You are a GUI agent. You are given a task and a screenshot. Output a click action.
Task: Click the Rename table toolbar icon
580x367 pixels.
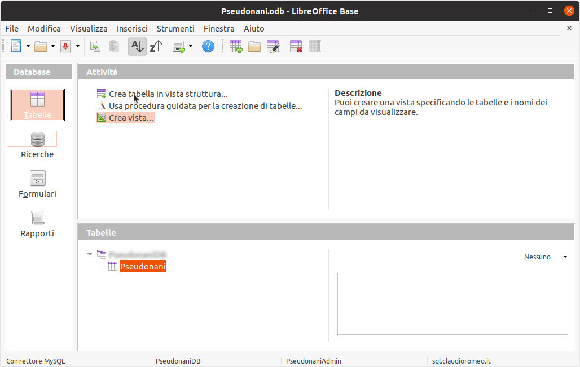tap(315, 47)
